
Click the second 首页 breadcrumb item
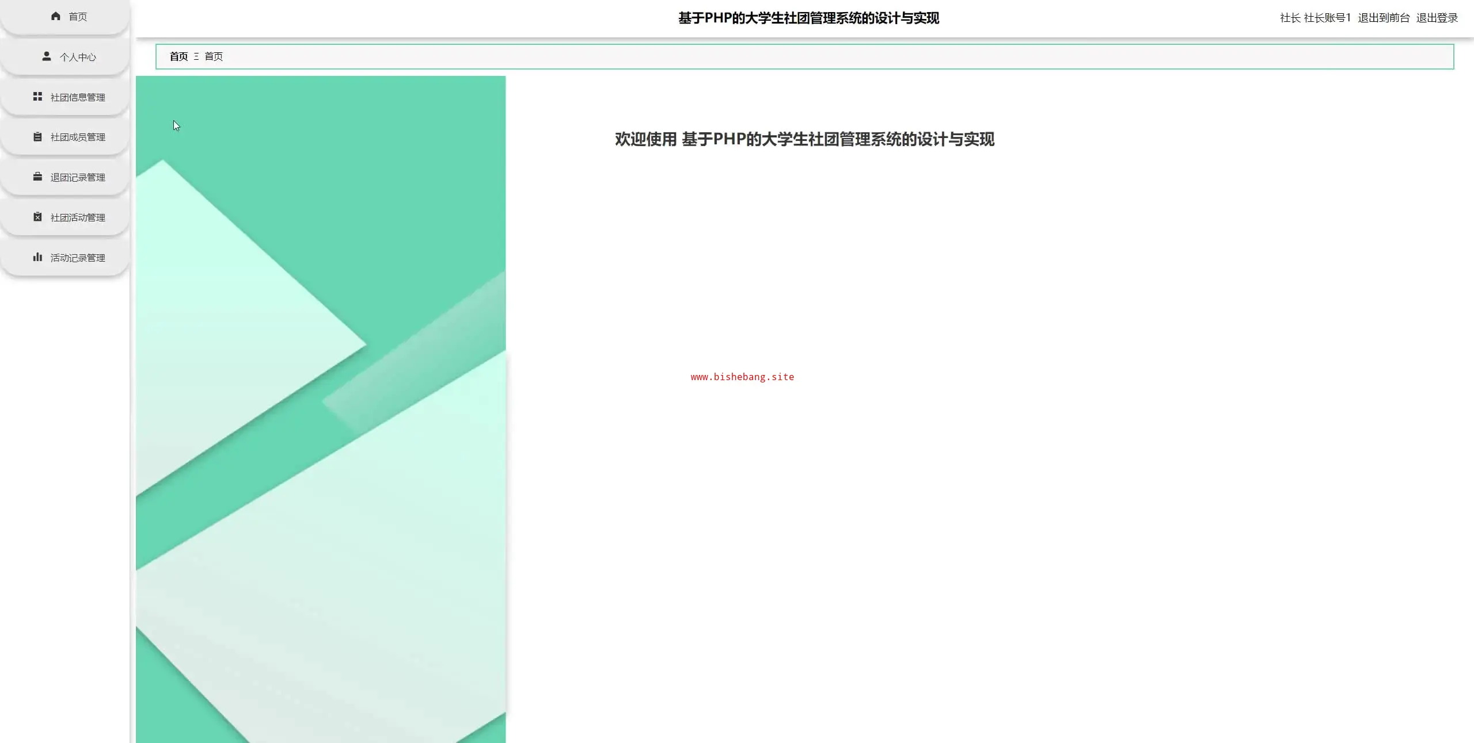214,56
